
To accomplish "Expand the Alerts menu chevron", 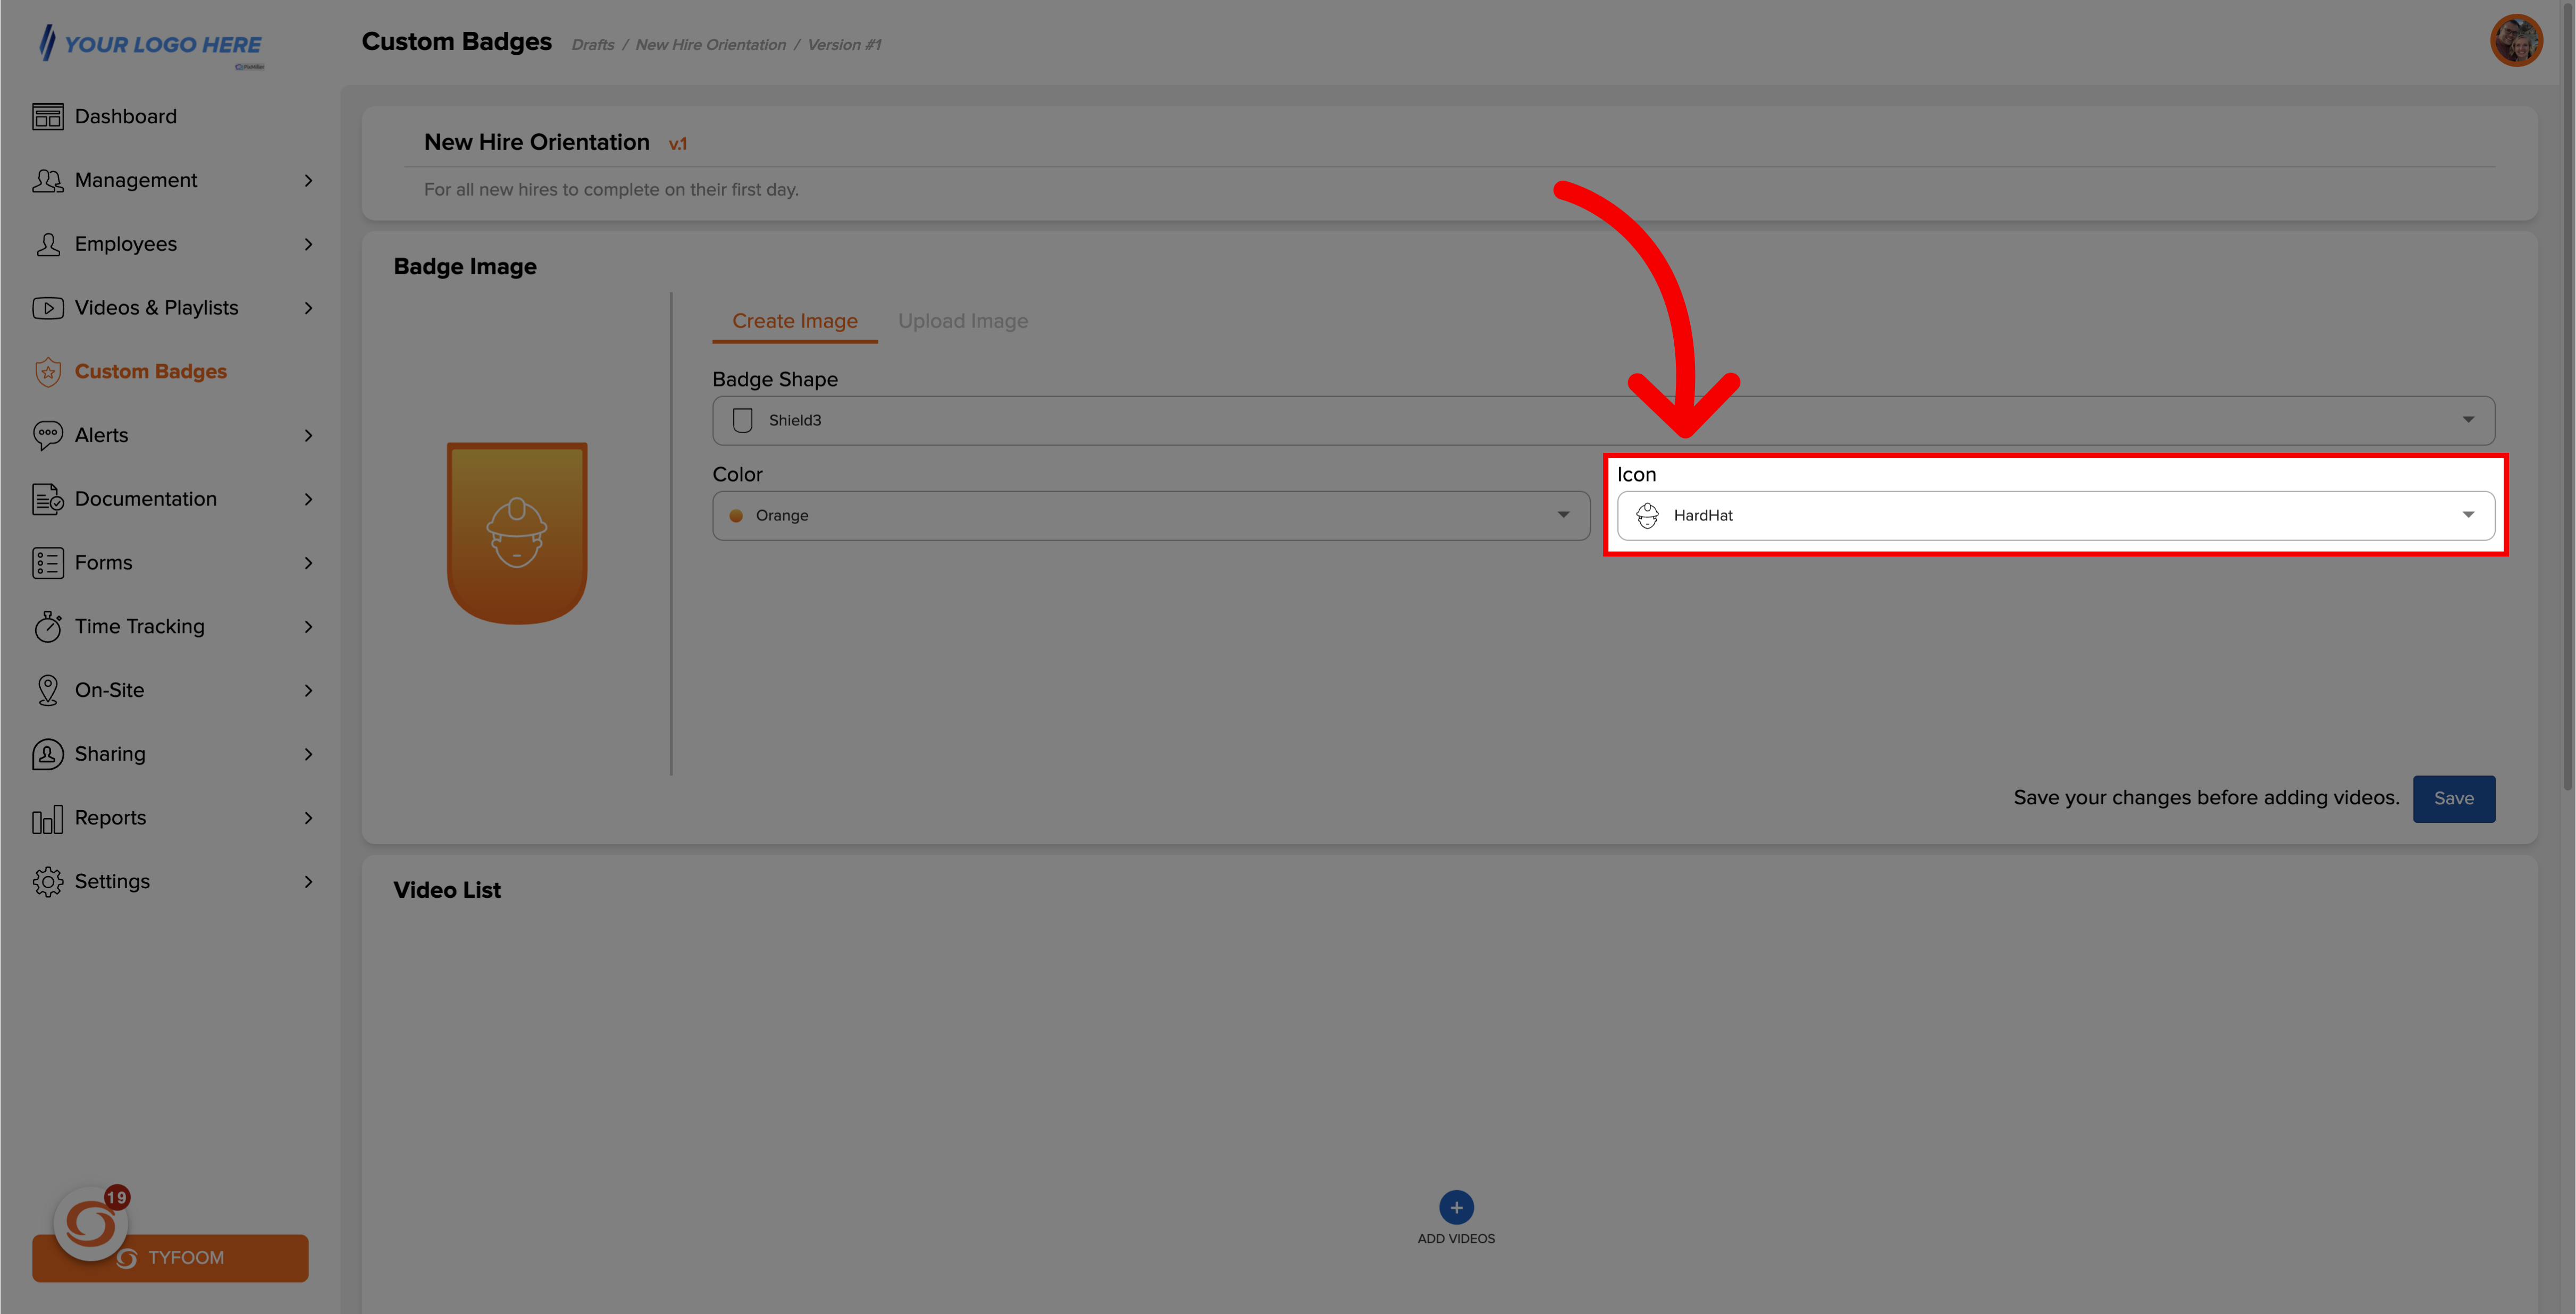I will tap(308, 436).
